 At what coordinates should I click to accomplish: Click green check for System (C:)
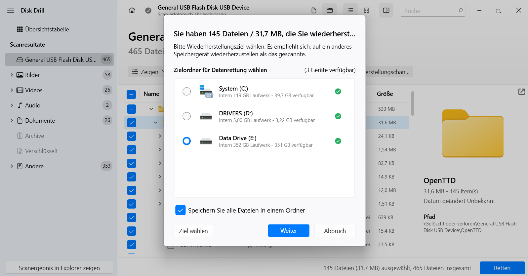tap(338, 91)
